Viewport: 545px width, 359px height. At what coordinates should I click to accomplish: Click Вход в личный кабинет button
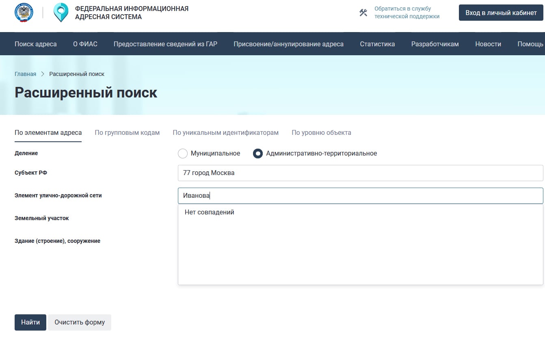tap(501, 13)
